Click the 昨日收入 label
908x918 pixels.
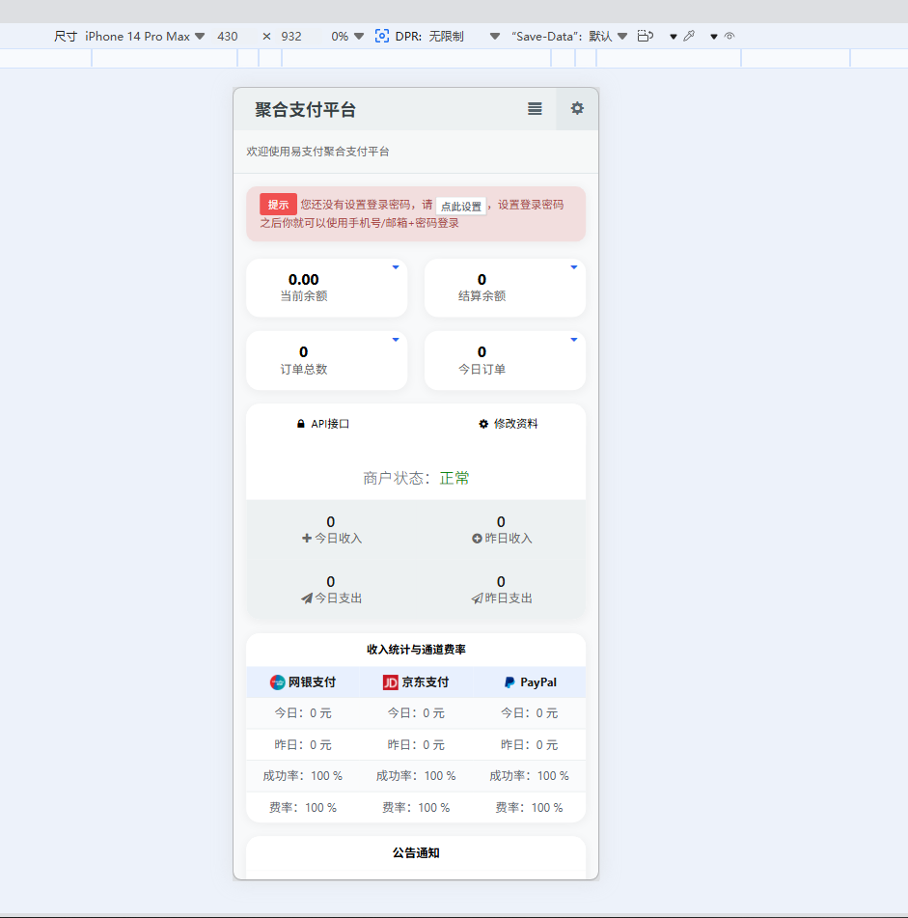509,538
